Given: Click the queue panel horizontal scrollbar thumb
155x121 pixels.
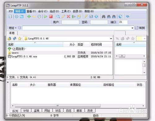Looking at the screenshot, I should (x=58, y=106).
